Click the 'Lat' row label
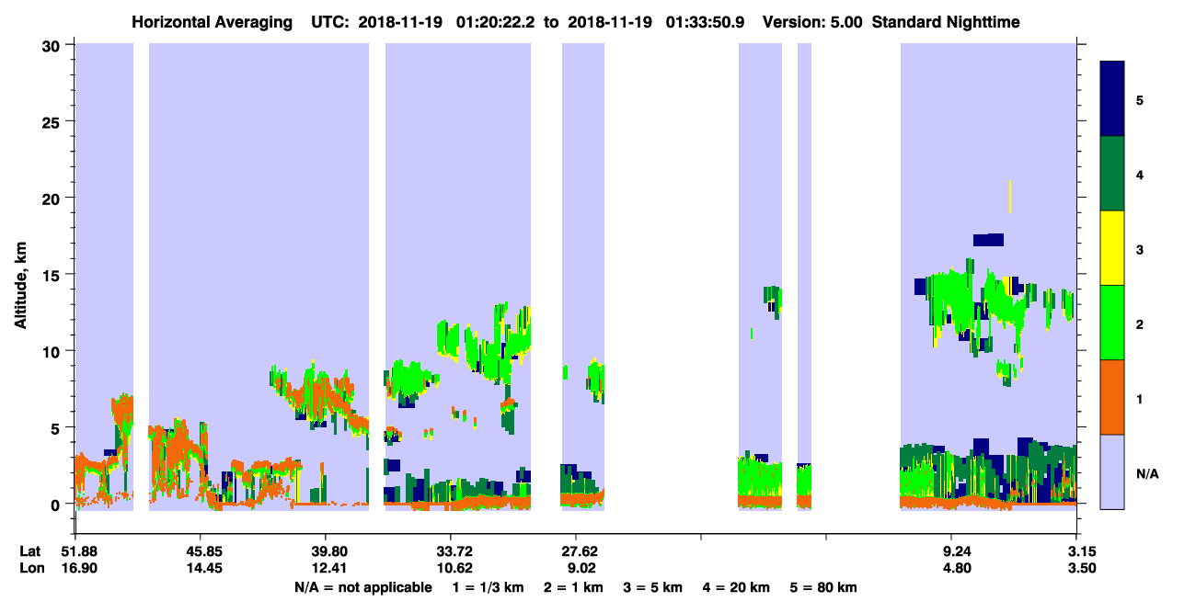 point(30,551)
